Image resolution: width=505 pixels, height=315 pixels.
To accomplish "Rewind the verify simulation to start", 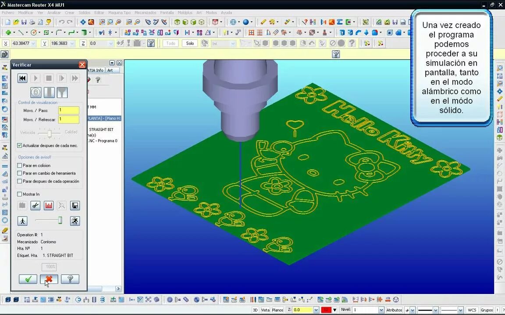I will point(22,78).
